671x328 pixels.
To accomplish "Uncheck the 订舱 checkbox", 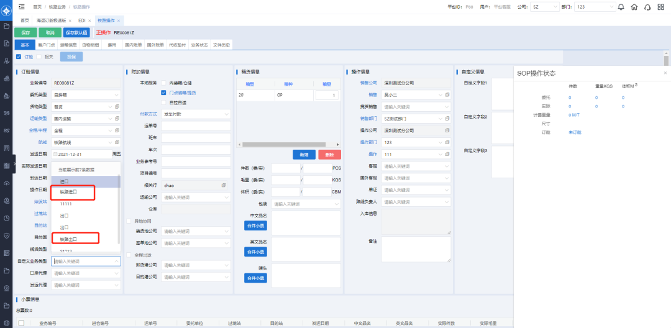I will (19, 57).
